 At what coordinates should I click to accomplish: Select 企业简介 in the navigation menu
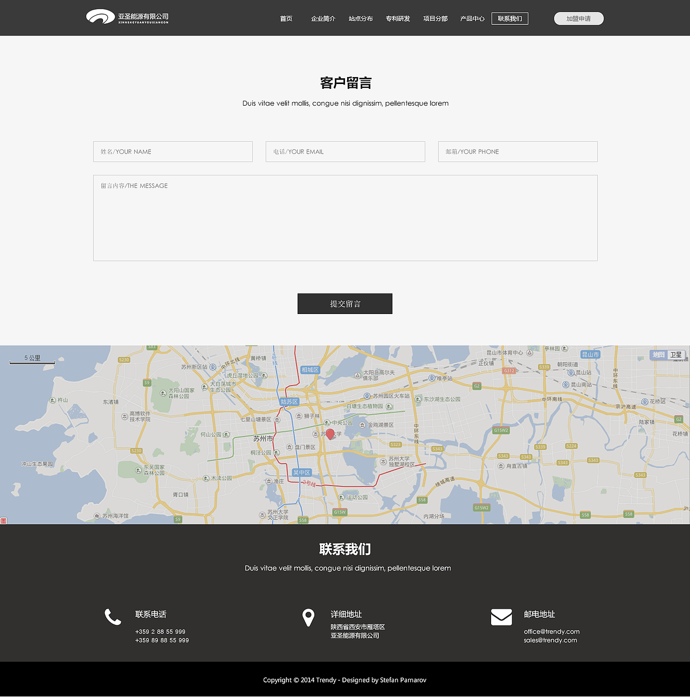pyautogui.click(x=323, y=18)
